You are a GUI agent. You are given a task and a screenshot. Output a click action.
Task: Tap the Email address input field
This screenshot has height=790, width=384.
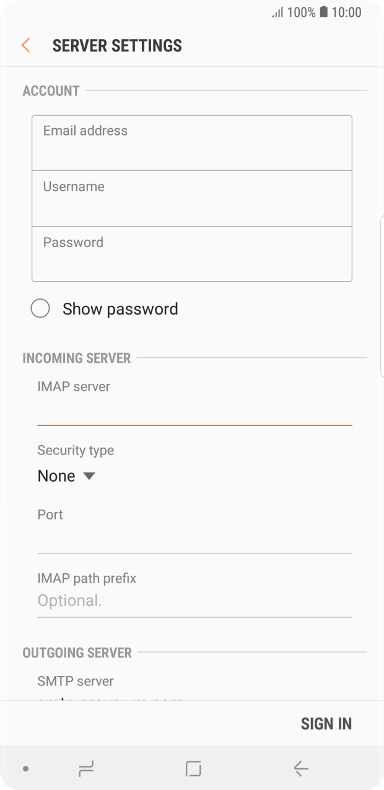click(x=192, y=142)
